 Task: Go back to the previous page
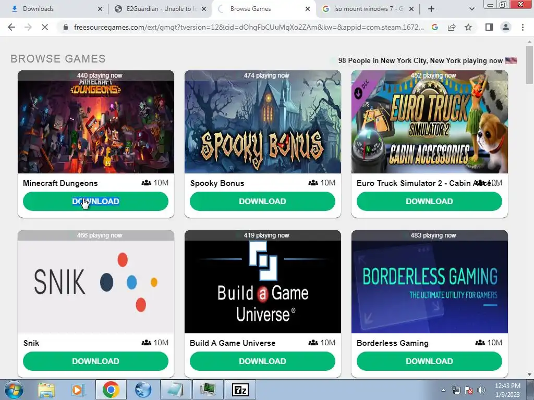click(x=11, y=27)
